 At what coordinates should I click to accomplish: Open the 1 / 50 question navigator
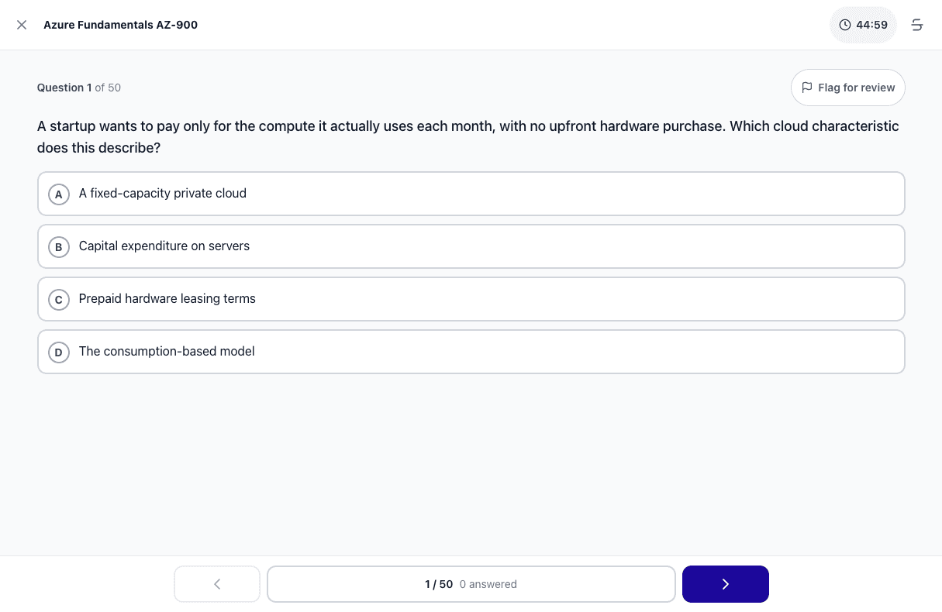[471, 584]
